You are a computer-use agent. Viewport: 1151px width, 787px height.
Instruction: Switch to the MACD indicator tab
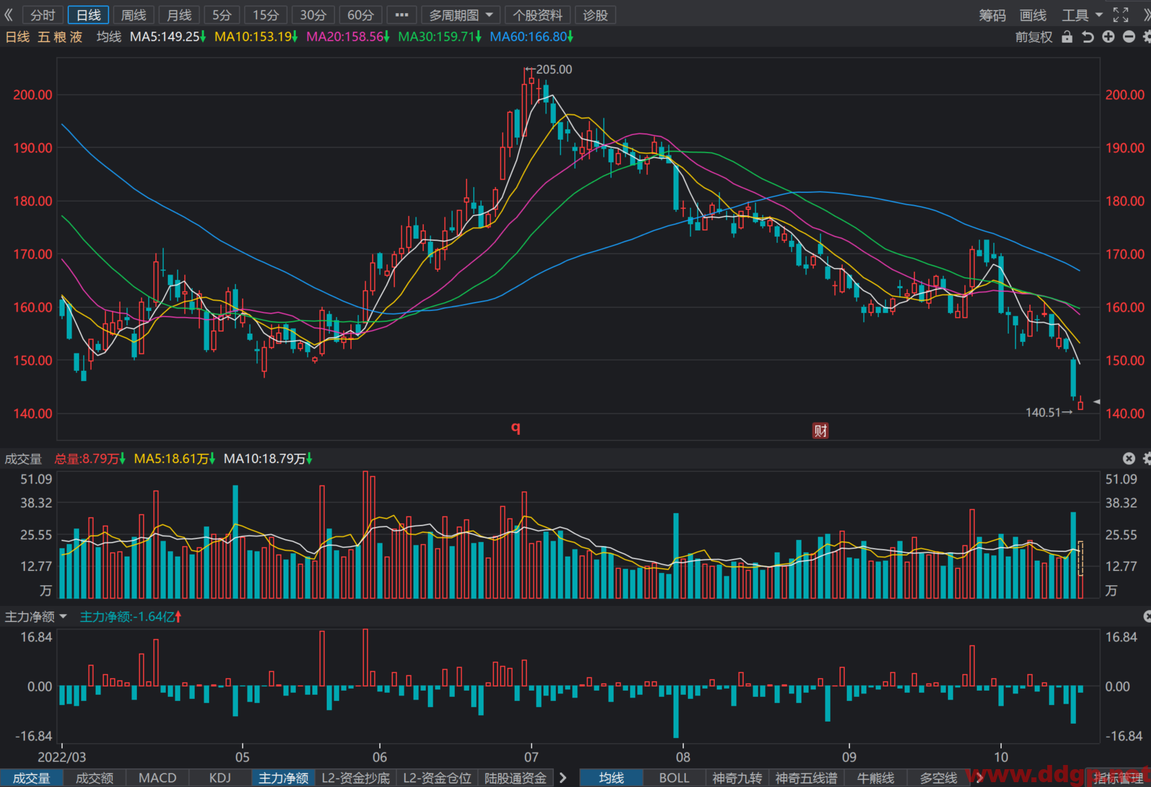coord(158,778)
